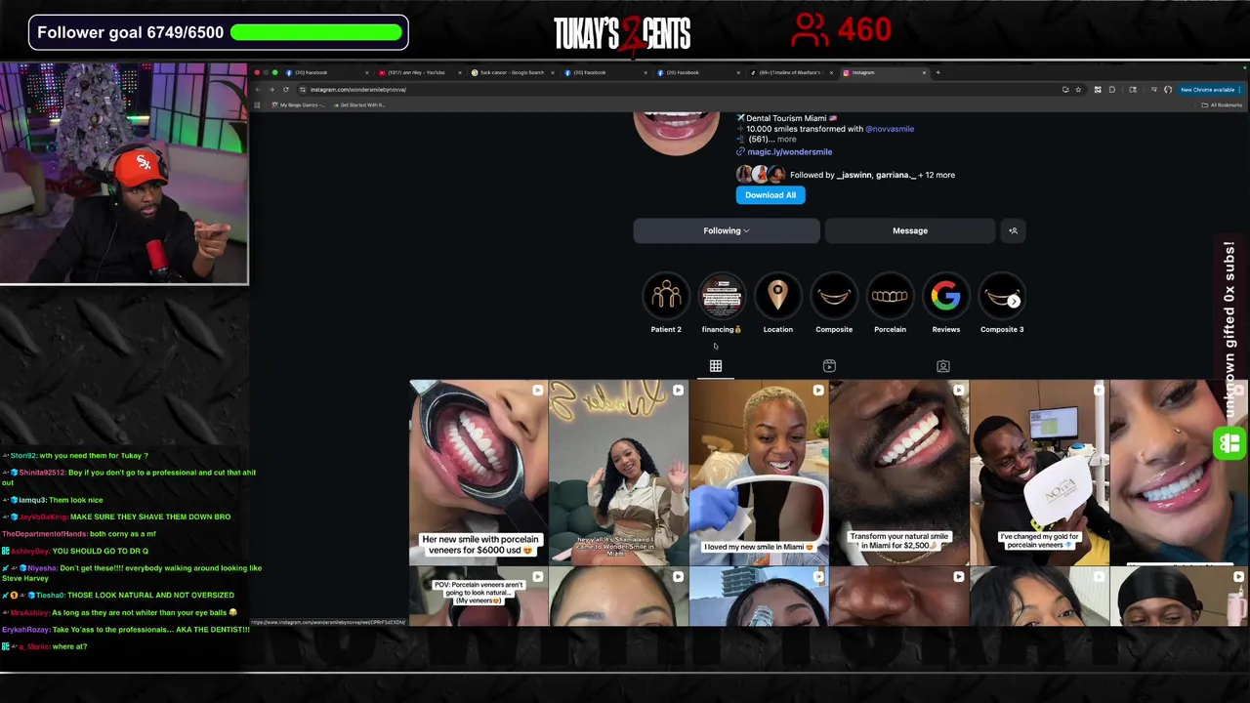Click the TUKAY'S 2 CENTS logo
This screenshot has width=1250, height=703.
[622, 33]
